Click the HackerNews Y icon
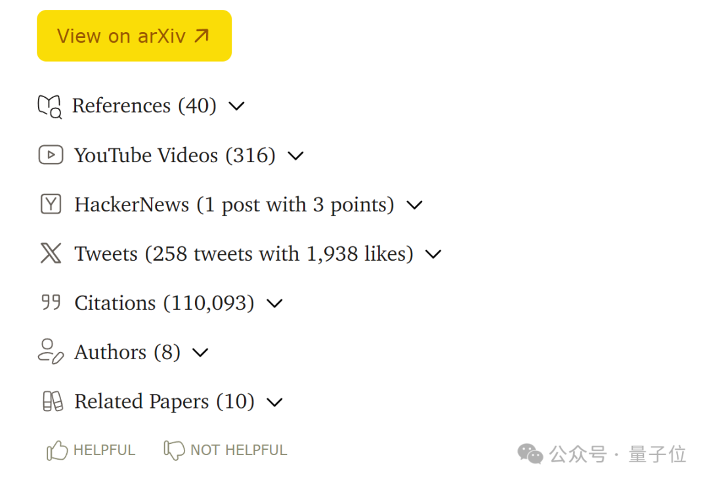This screenshot has height=482, width=709. (x=51, y=204)
